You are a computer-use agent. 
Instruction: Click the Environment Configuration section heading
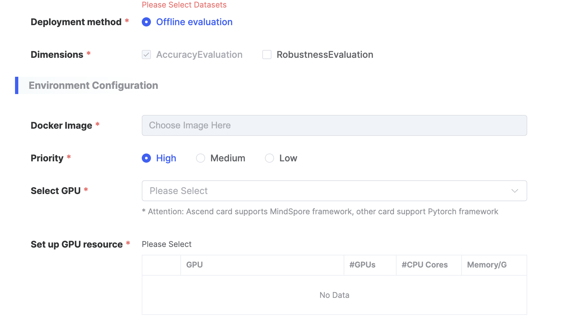(93, 85)
